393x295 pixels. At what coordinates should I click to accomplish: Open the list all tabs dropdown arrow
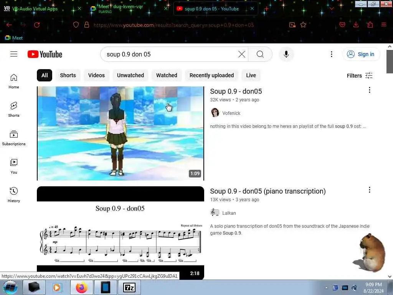[332, 8]
